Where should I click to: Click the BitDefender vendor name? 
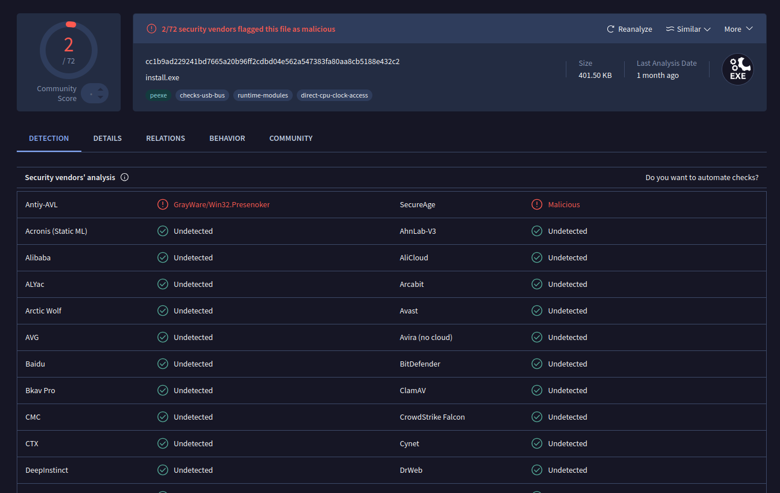click(x=420, y=364)
